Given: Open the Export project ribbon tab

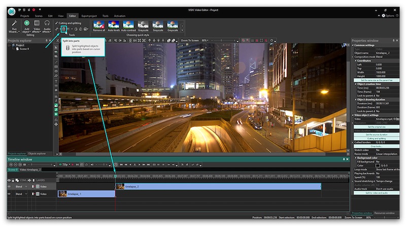Looking at the screenshot, I should tap(89, 16).
